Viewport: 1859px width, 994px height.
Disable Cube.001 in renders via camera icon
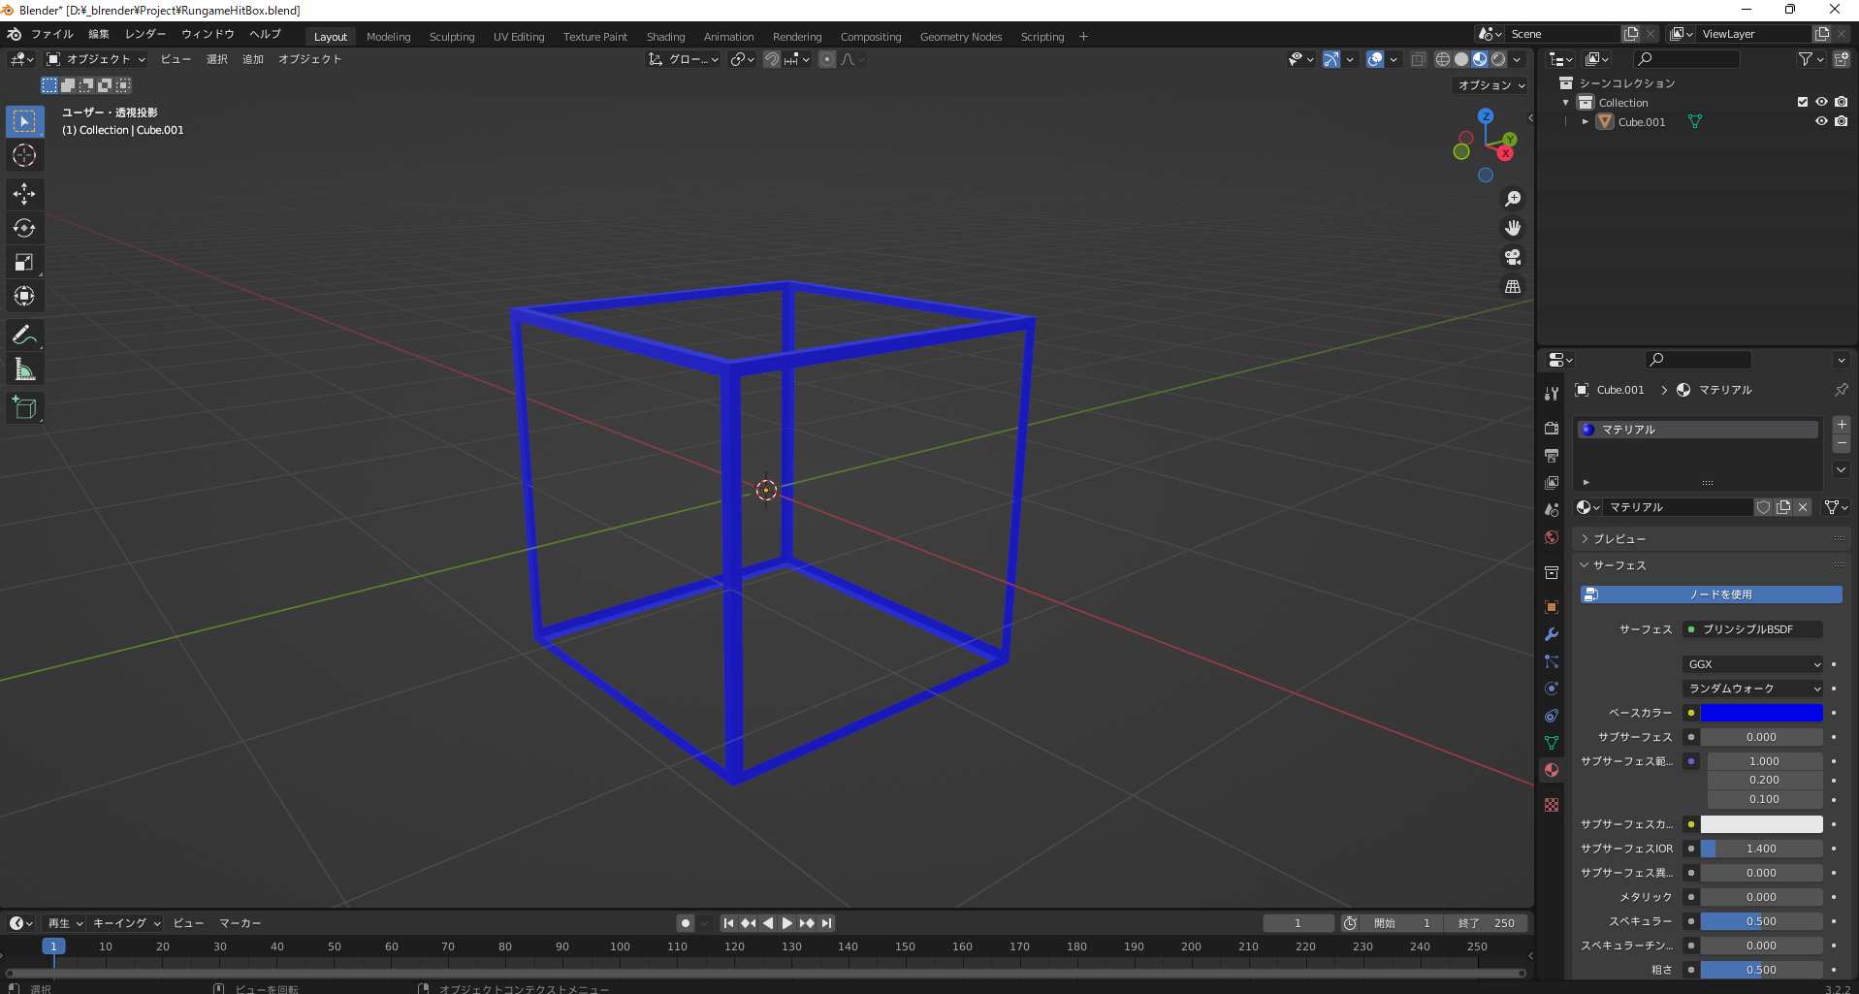tap(1841, 121)
